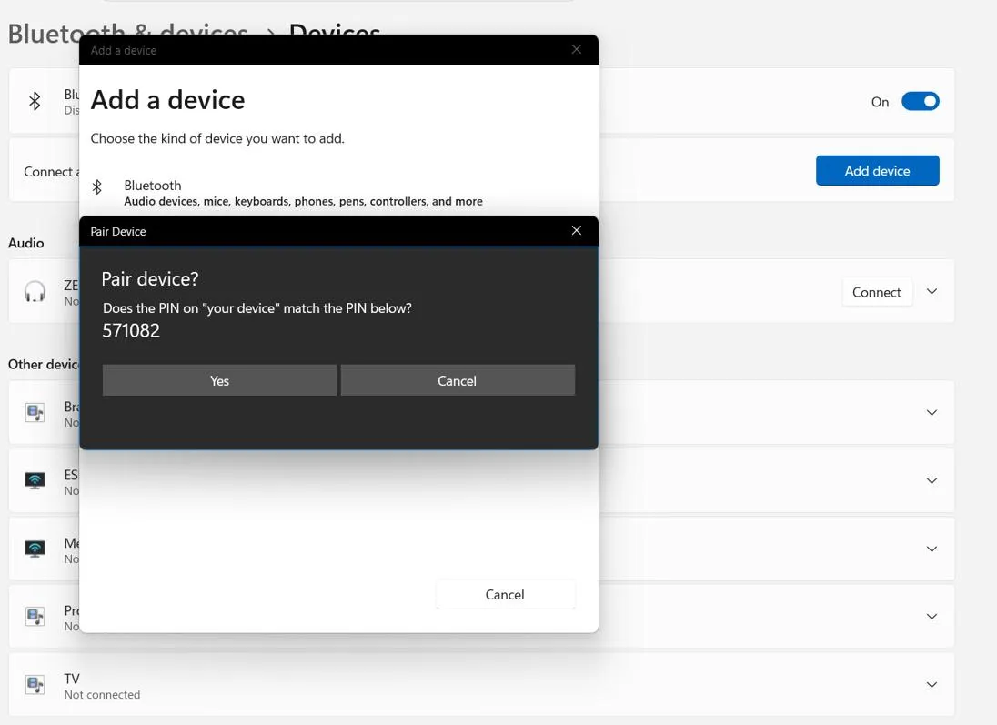Click the Add a device heading
The width and height of the screenshot is (997, 725).
click(168, 100)
